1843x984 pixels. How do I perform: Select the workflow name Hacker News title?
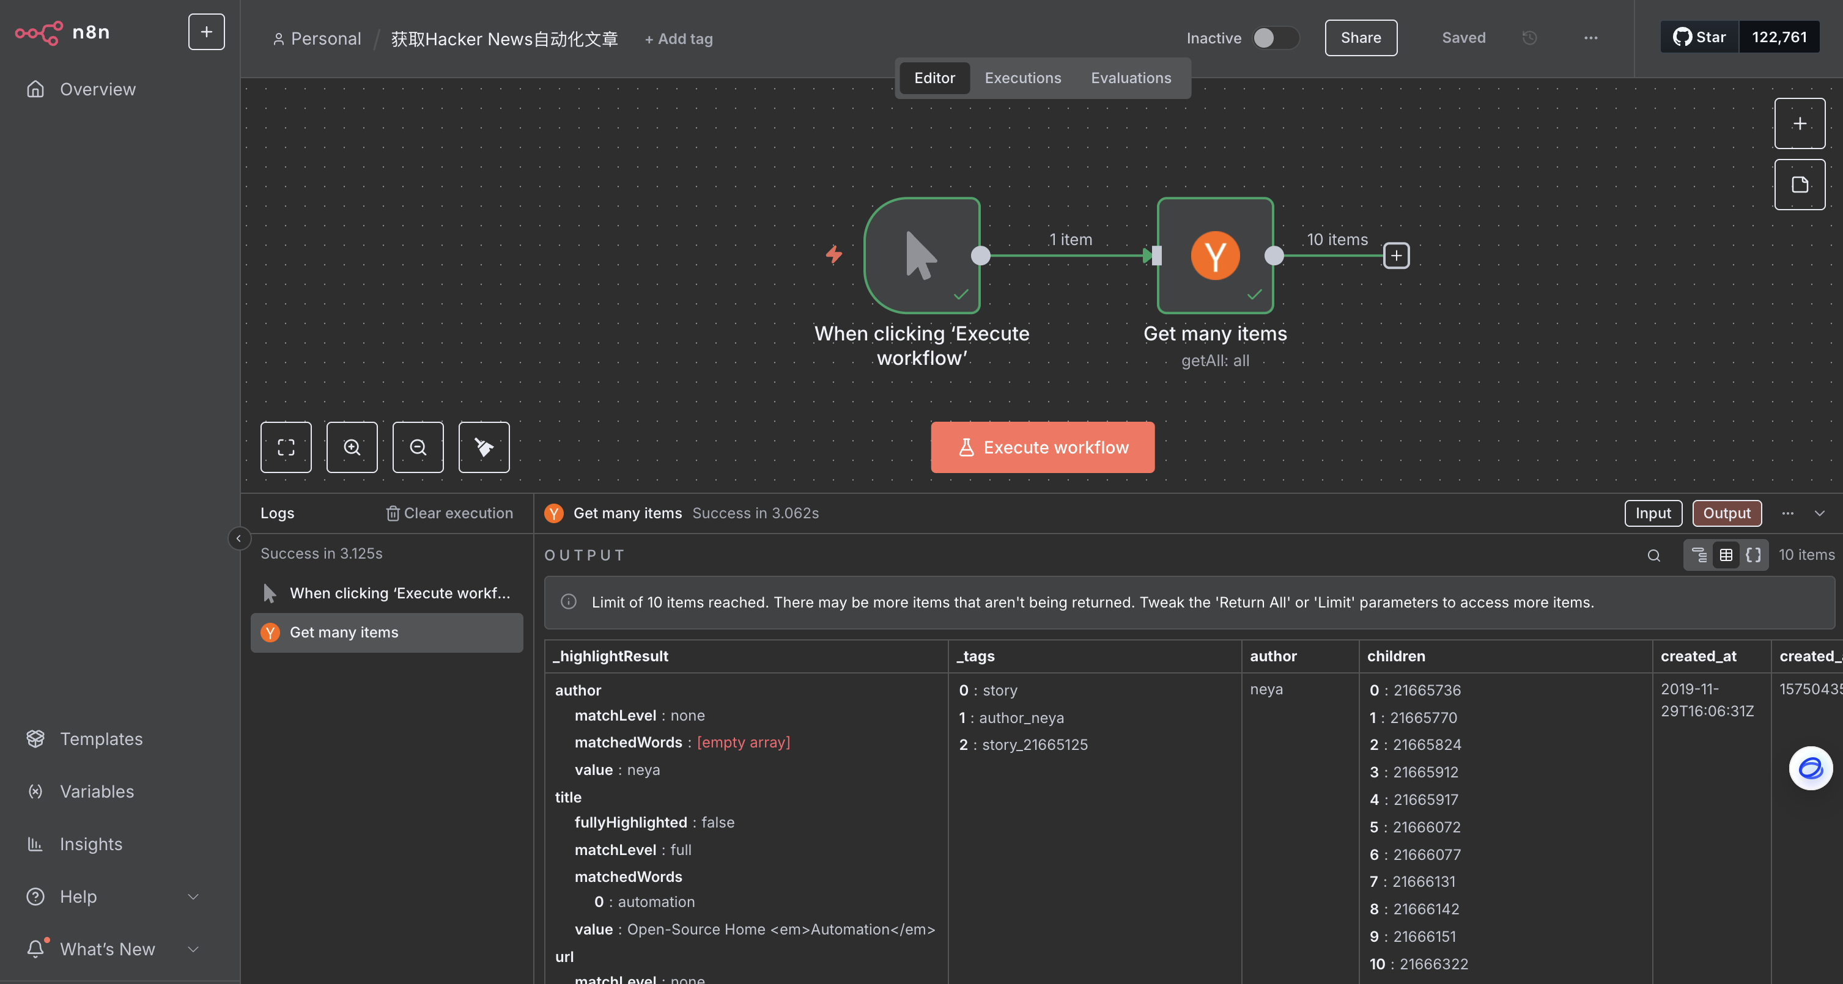click(x=504, y=39)
